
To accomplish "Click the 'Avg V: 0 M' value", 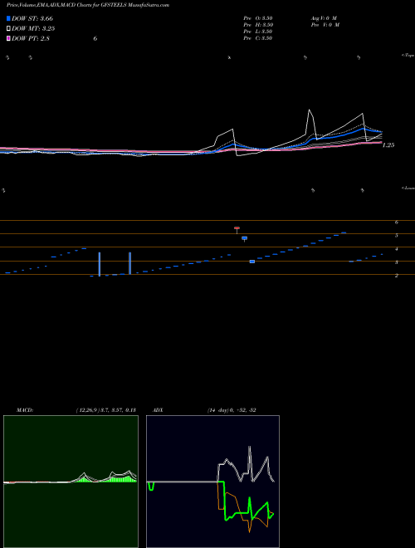I will click(324, 18).
